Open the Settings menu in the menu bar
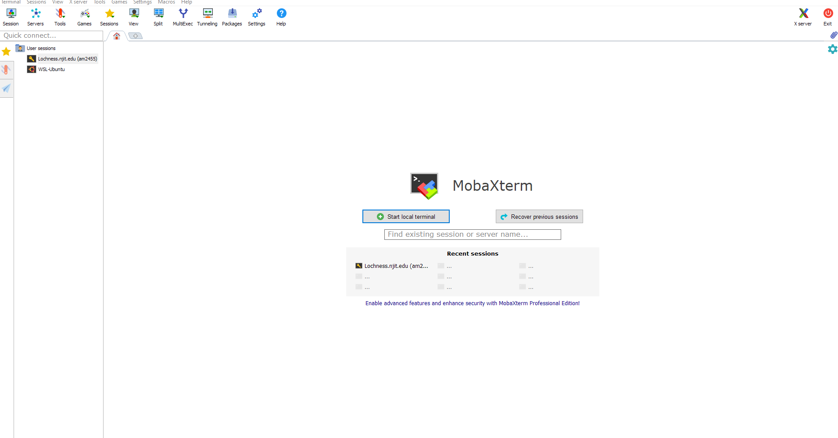Viewport: 838px width, 438px height. [x=143, y=2]
